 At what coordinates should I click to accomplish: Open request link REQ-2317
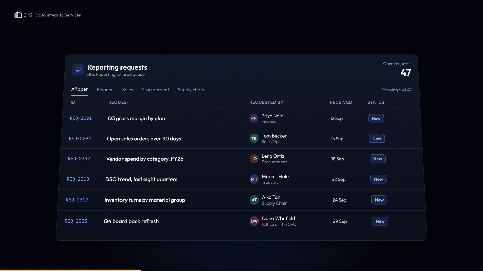(x=77, y=200)
